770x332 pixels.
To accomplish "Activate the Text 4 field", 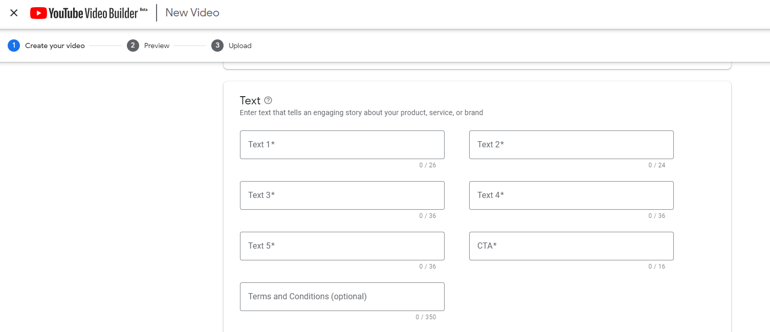I will point(571,195).
